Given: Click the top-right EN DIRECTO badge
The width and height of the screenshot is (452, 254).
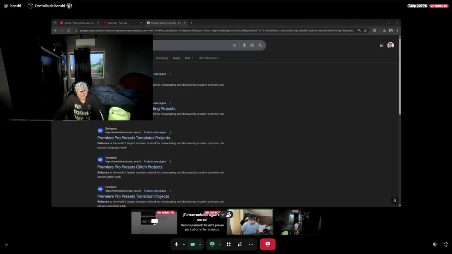Looking at the screenshot, I should point(439,6).
